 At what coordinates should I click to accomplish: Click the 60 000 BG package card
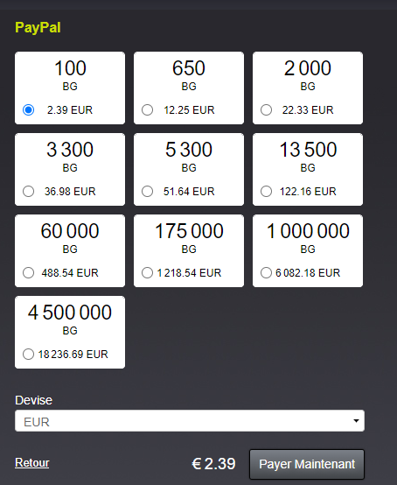(70, 250)
